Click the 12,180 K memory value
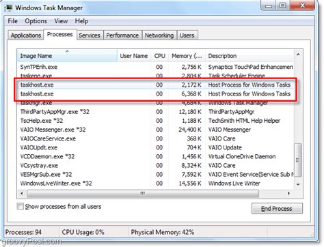The height and width of the screenshot is (247, 324). 190,112
